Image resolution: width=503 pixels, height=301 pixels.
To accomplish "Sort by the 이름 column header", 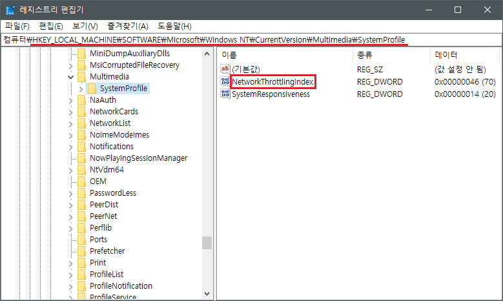I will tap(285, 55).
